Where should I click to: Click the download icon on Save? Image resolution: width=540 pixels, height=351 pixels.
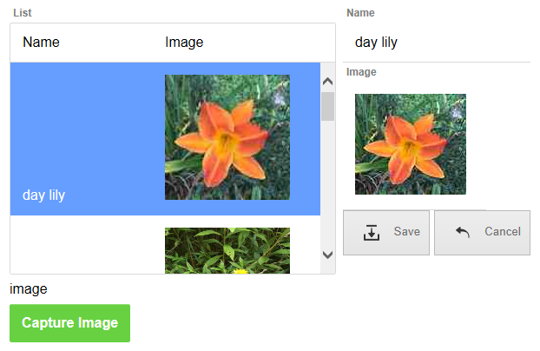pos(372,232)
